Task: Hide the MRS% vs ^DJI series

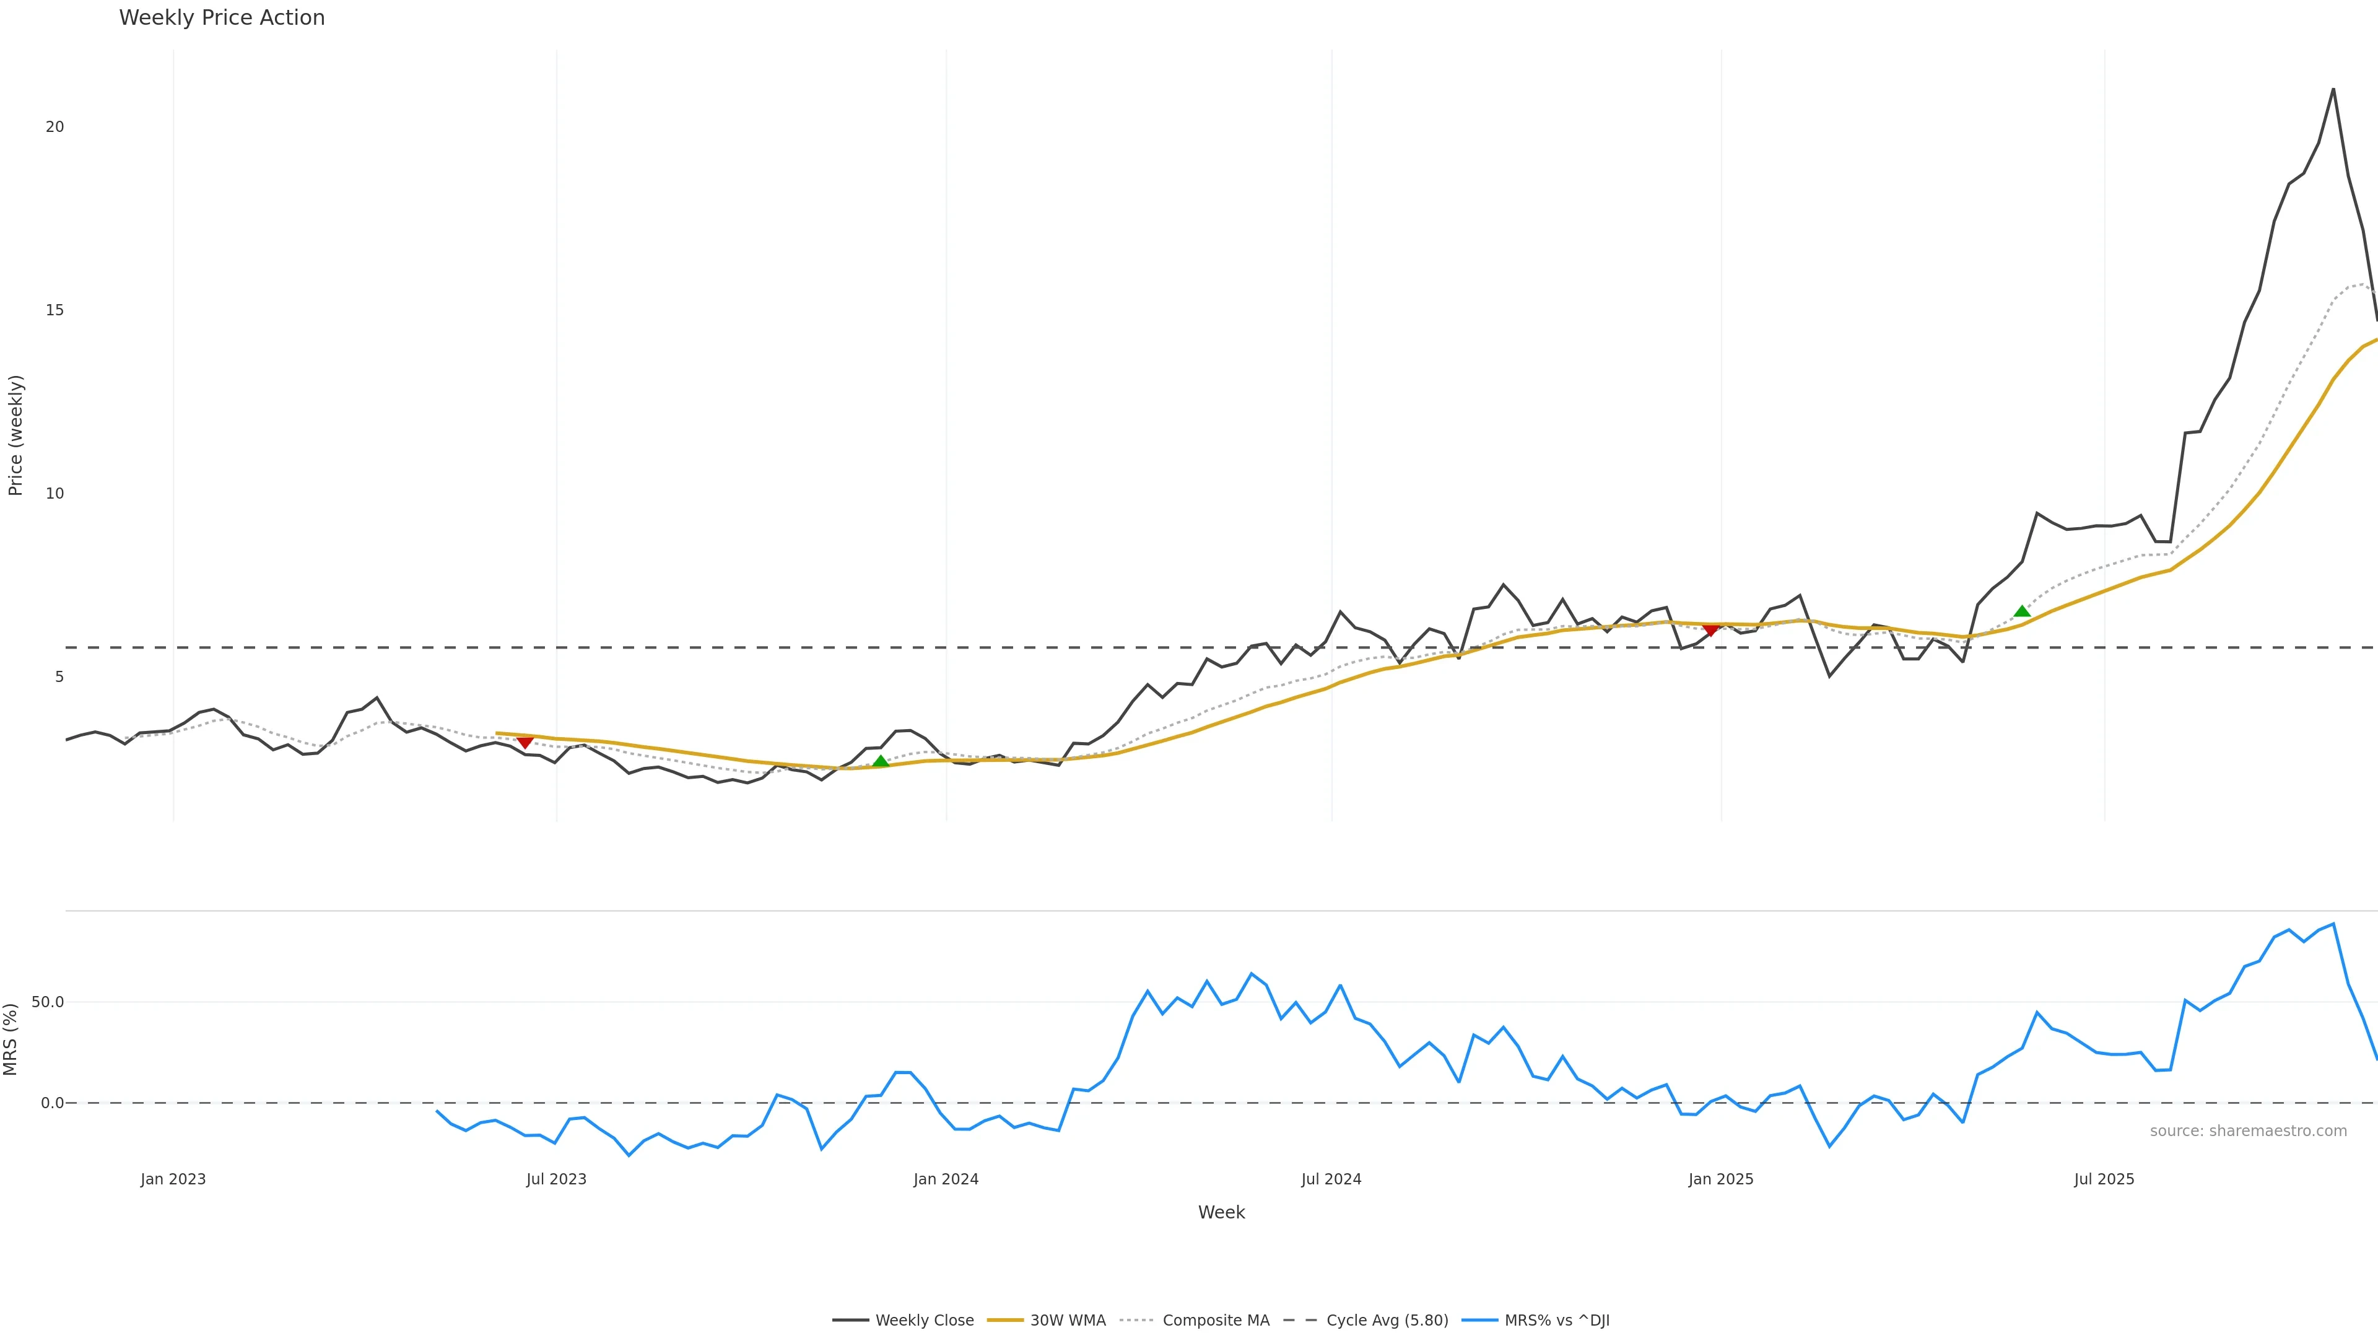Action: coord(1556,1321)
